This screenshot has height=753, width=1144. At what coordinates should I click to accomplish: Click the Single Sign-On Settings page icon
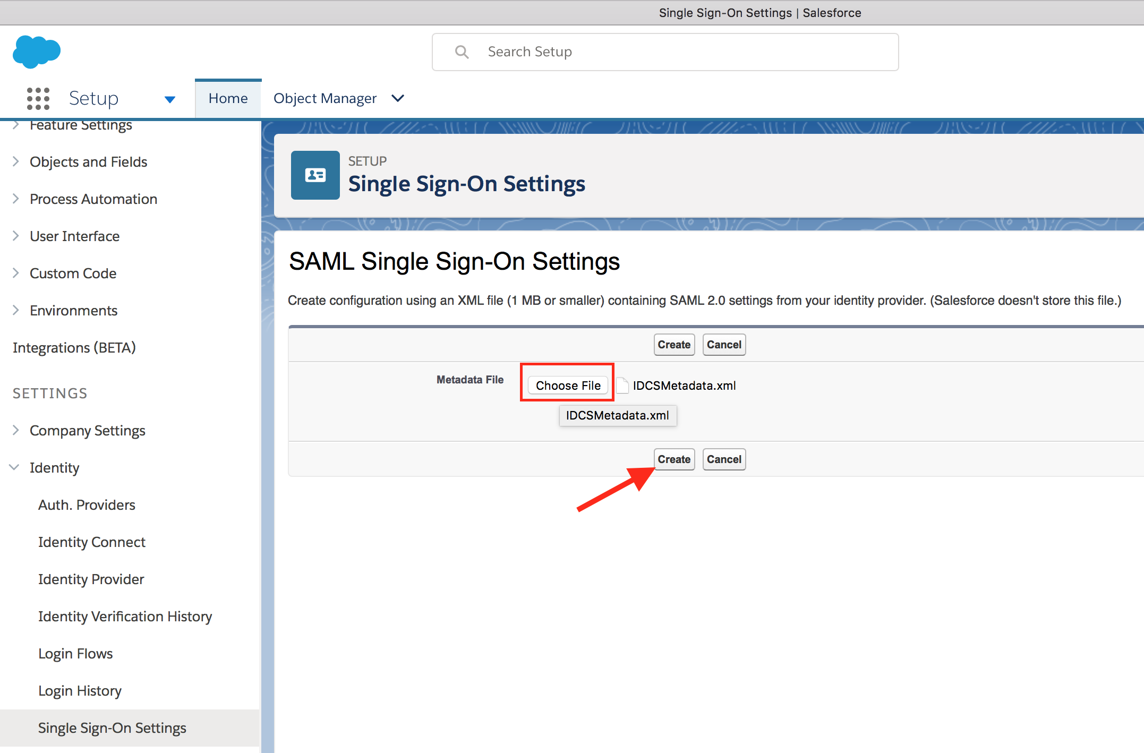(x=315, y=175)
